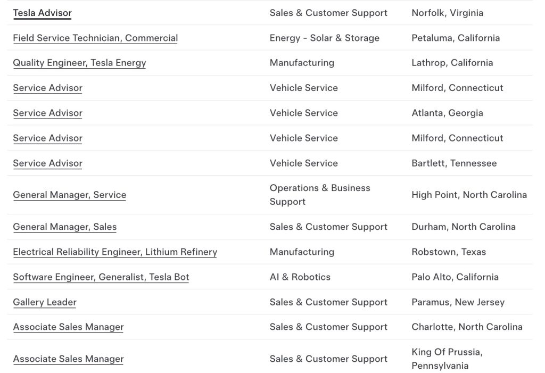Click the Palo Alto, California location
Image resolution: width=545 pixels, height=373 pixels.
455,277
